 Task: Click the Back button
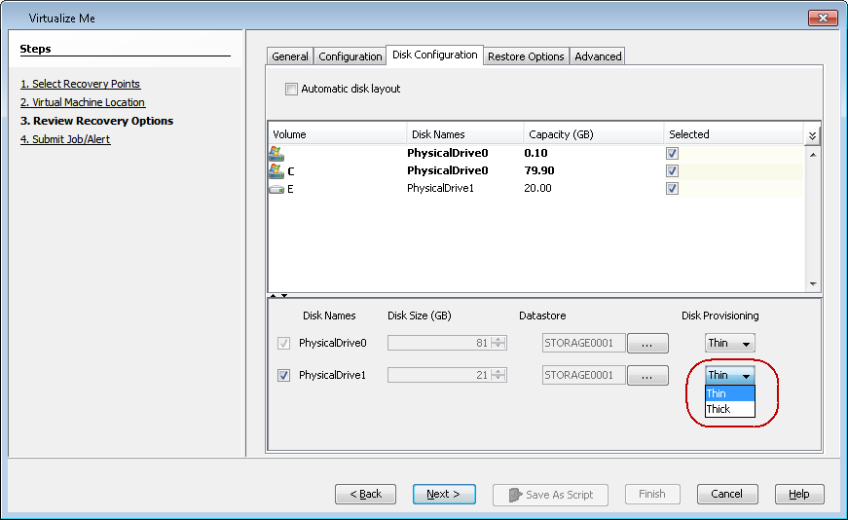[x=366, y=494]
